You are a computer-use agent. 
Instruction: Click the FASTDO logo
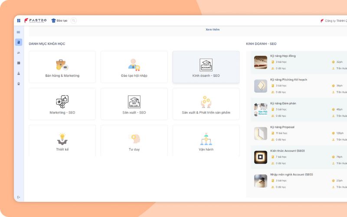(36, 20)
